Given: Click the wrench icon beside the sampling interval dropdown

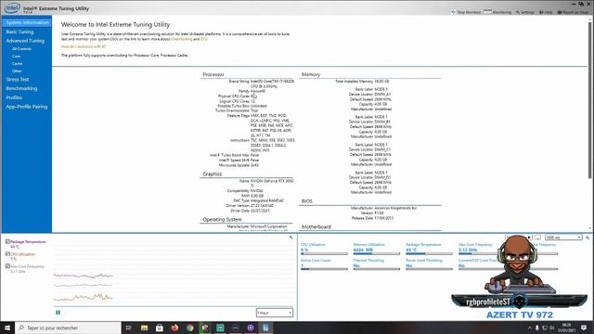Looking at the screenshot, I should (x=588, y=238).
